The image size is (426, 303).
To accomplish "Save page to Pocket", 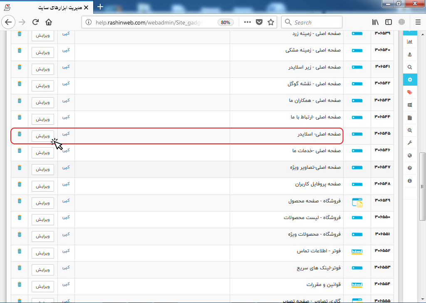I will 259,22.
